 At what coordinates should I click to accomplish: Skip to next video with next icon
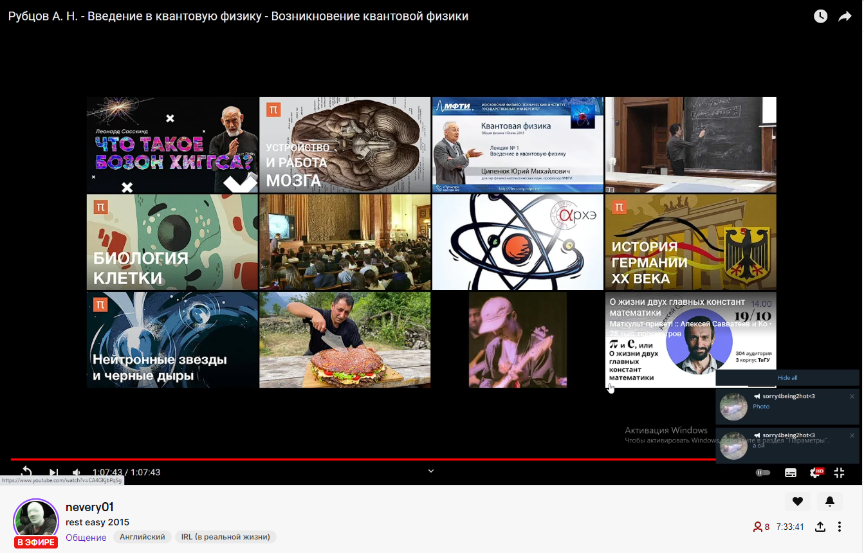point(54,471)
